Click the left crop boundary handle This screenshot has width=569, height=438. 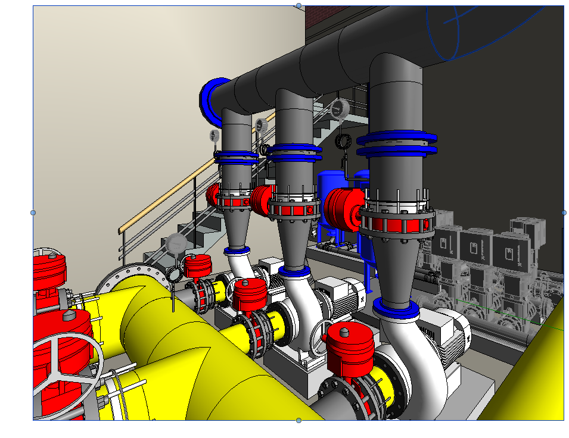pos(33,212)
